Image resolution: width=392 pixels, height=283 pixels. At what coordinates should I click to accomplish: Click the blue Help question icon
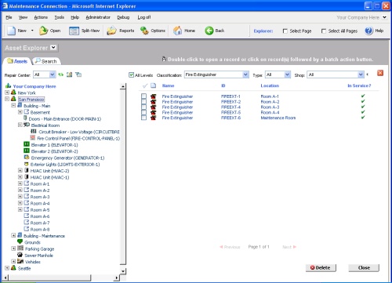pyautogui.click(x=368, y=31)
